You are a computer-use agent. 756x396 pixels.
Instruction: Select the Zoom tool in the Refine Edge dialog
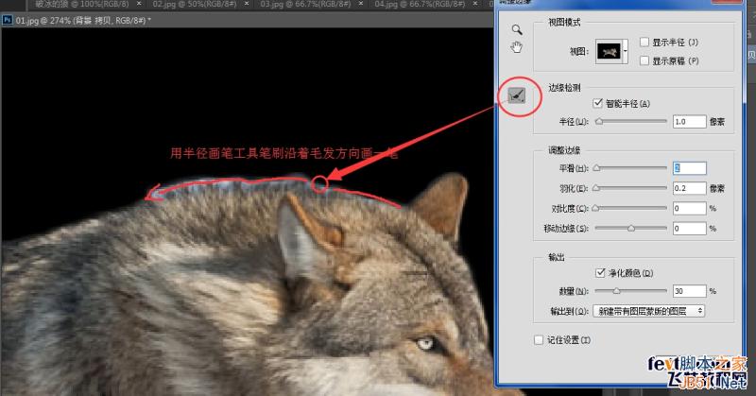pos(517,29)
